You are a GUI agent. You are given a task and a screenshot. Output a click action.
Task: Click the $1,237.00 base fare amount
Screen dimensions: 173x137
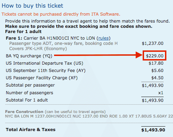click(152, 43)
